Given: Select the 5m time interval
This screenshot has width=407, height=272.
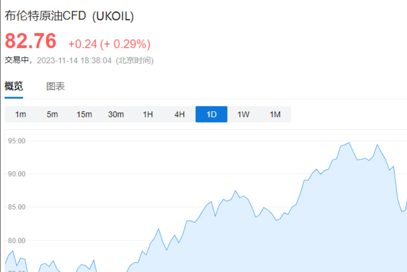Looking at the screenshot, I should 52,114.
